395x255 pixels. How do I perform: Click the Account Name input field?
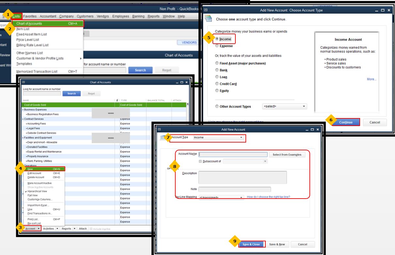(233, 155)
